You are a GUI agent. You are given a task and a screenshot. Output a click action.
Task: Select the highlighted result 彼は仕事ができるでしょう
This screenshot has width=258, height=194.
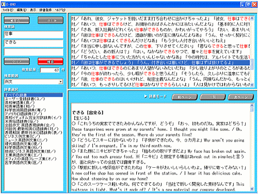point(160,63)
